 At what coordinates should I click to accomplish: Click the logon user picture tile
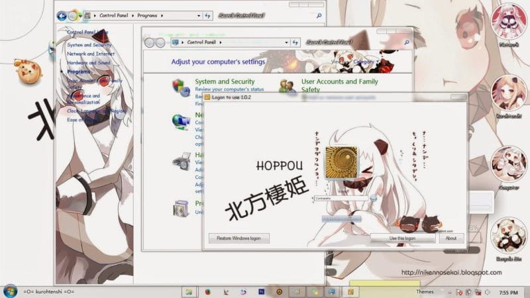pos(341,162)
